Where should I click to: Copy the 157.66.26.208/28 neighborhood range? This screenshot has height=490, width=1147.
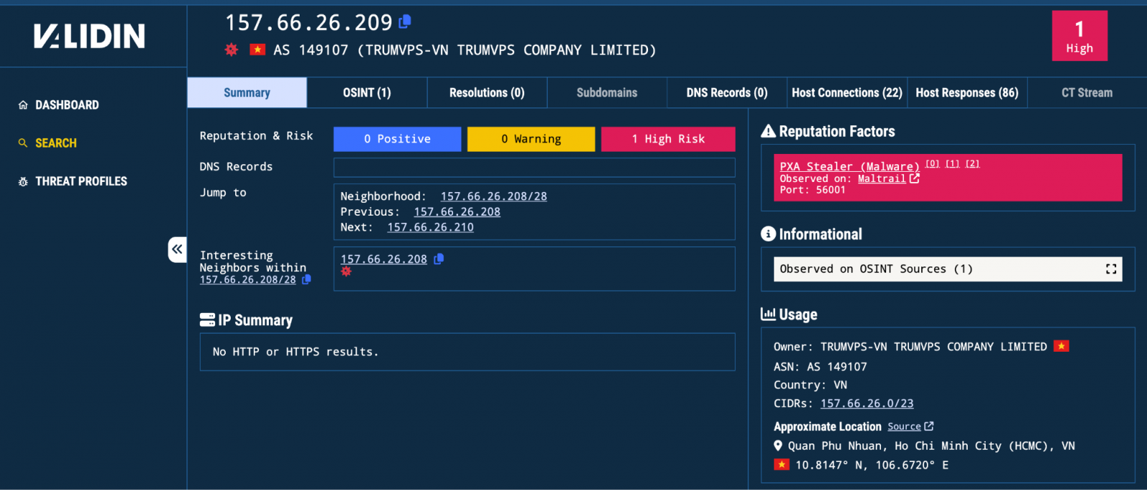coord(306,279)
